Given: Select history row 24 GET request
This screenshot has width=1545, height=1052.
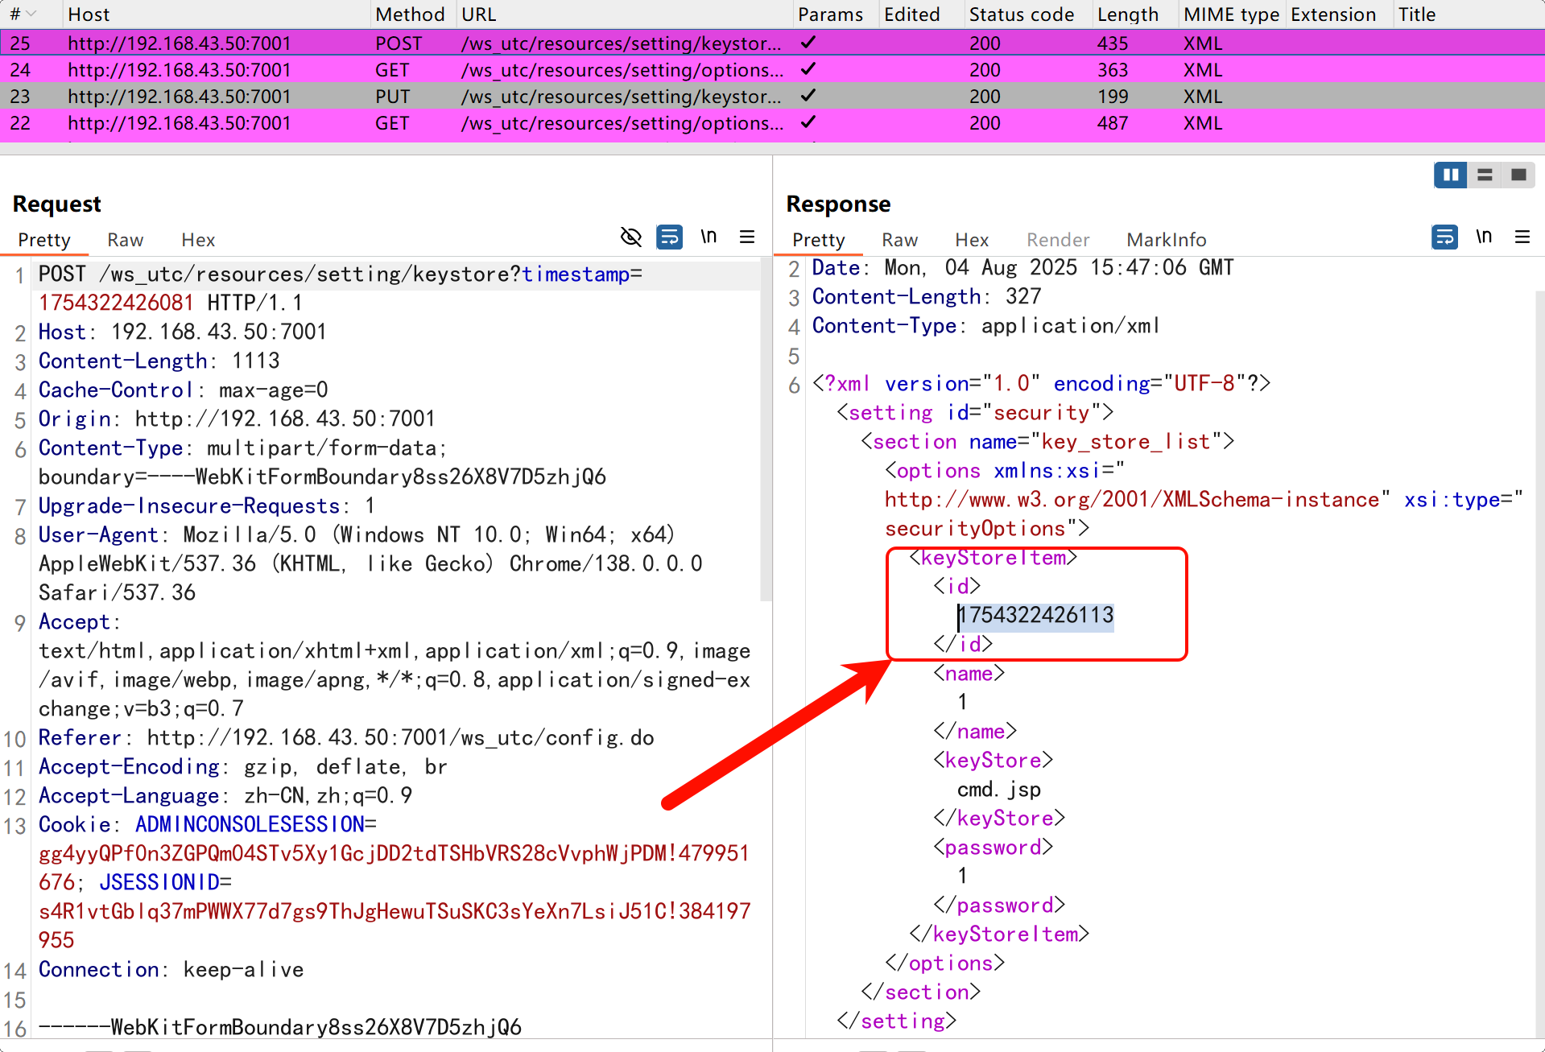Looking at the screenshot, I should (x=403, y=70).
